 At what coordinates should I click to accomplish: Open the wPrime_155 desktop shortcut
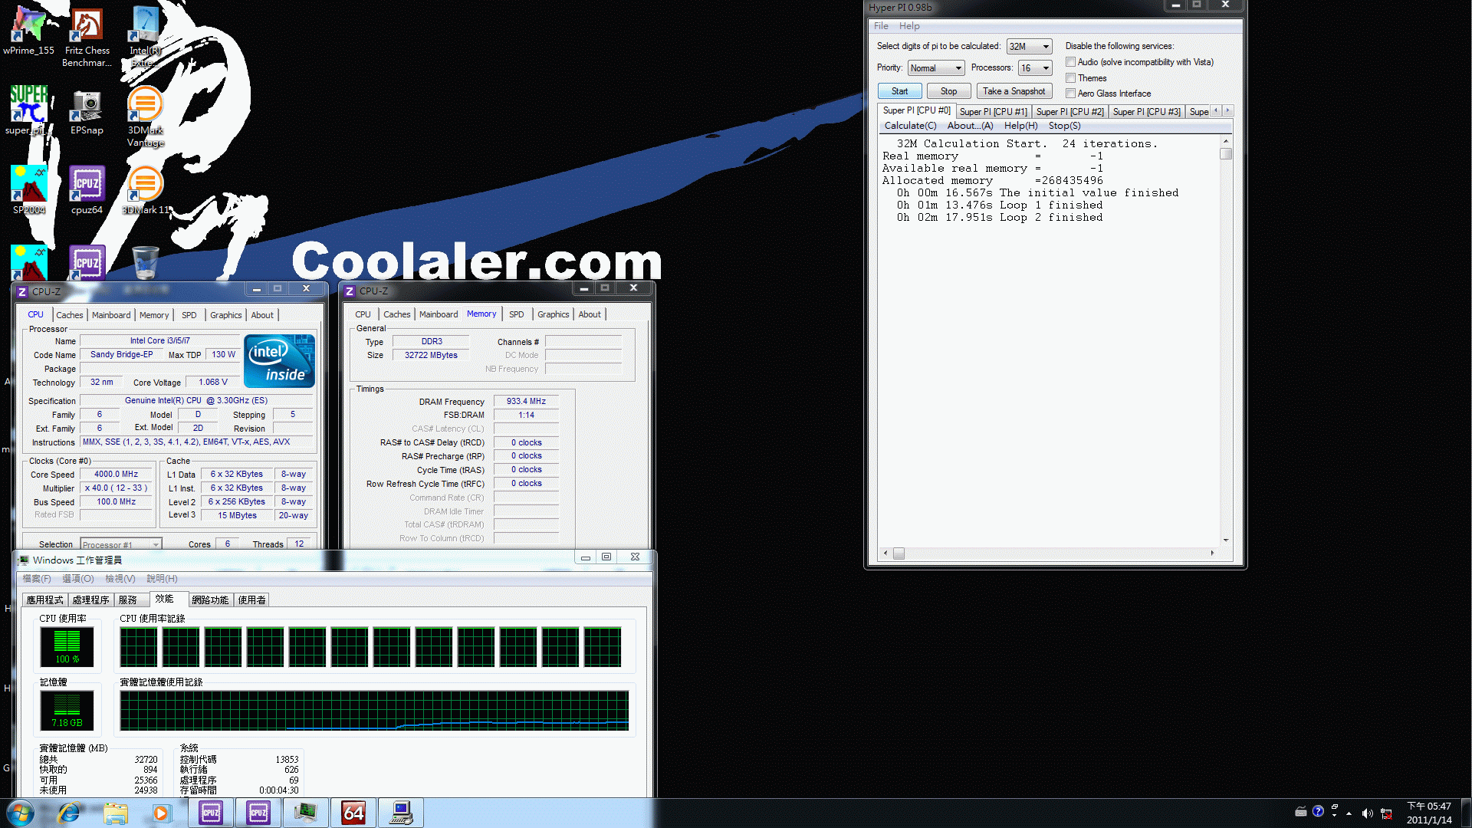tap(28, 31)
